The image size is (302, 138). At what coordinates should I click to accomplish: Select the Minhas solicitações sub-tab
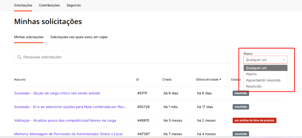tap(29, 37)
